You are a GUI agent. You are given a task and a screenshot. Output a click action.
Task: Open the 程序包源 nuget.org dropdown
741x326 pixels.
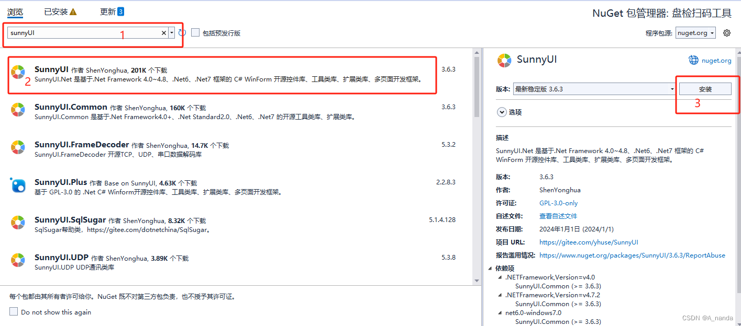[x=695, y=33]
